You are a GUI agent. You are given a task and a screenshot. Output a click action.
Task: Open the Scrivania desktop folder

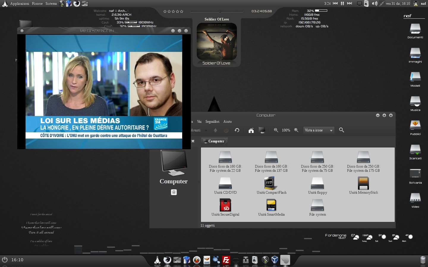(x=415, y=176)
